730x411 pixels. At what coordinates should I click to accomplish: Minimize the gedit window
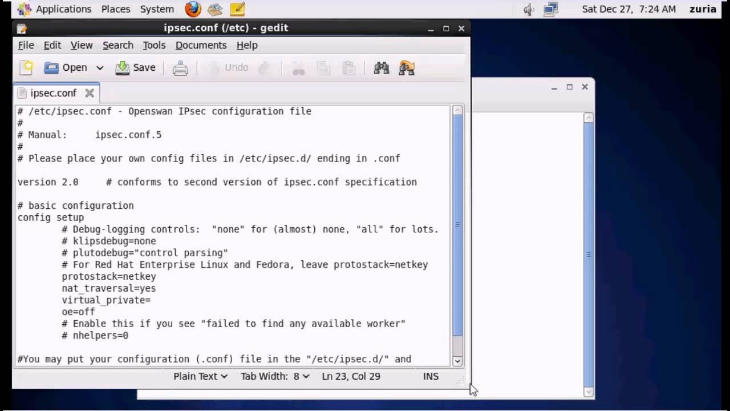[432, 28]
